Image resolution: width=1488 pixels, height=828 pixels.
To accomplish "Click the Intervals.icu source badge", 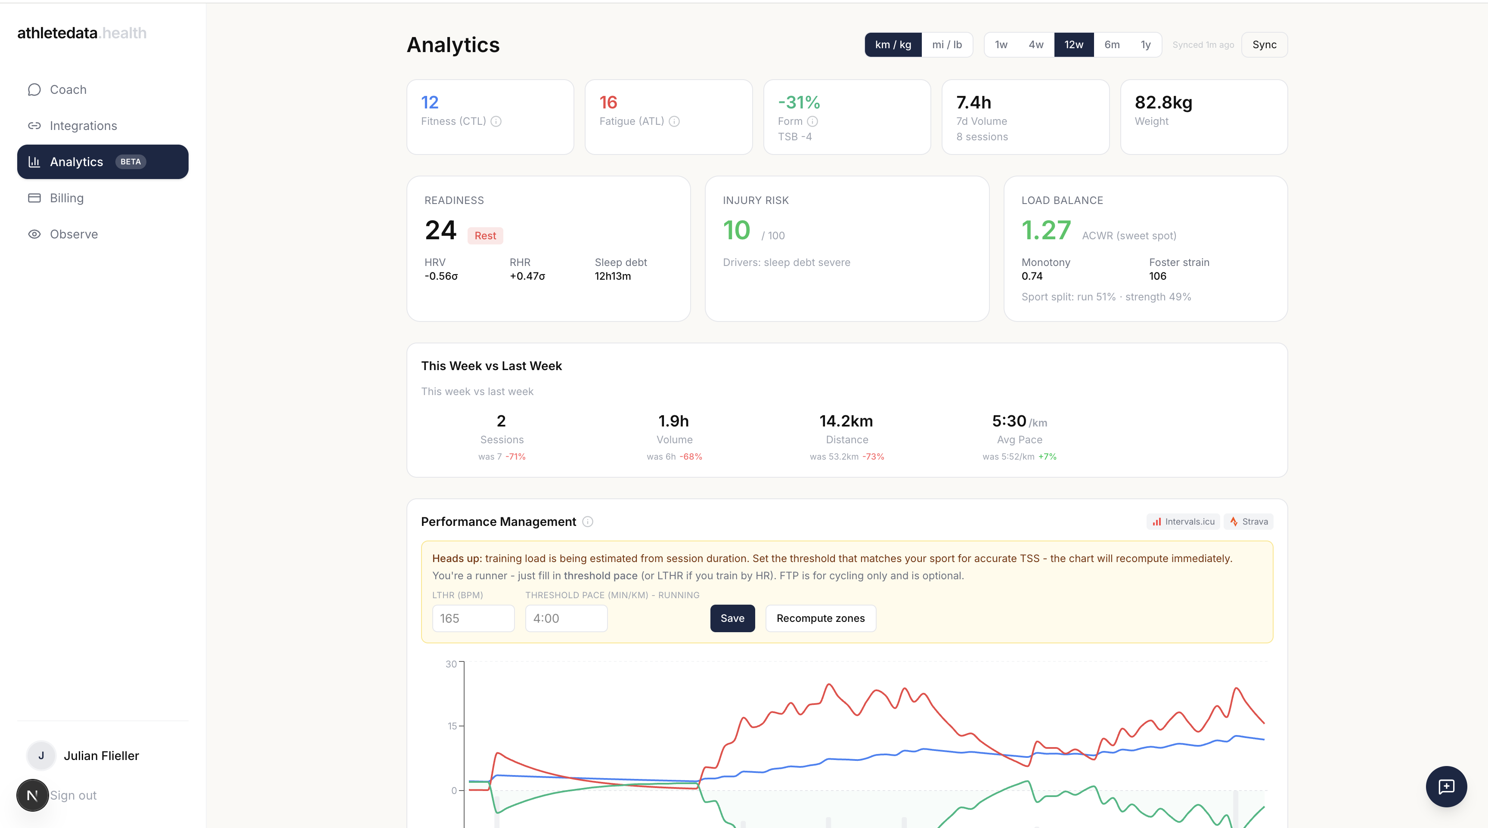I will [x=1183, y=522].
